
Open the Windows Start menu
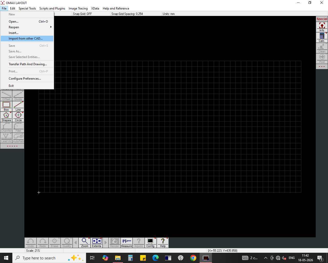click(6, 258)
